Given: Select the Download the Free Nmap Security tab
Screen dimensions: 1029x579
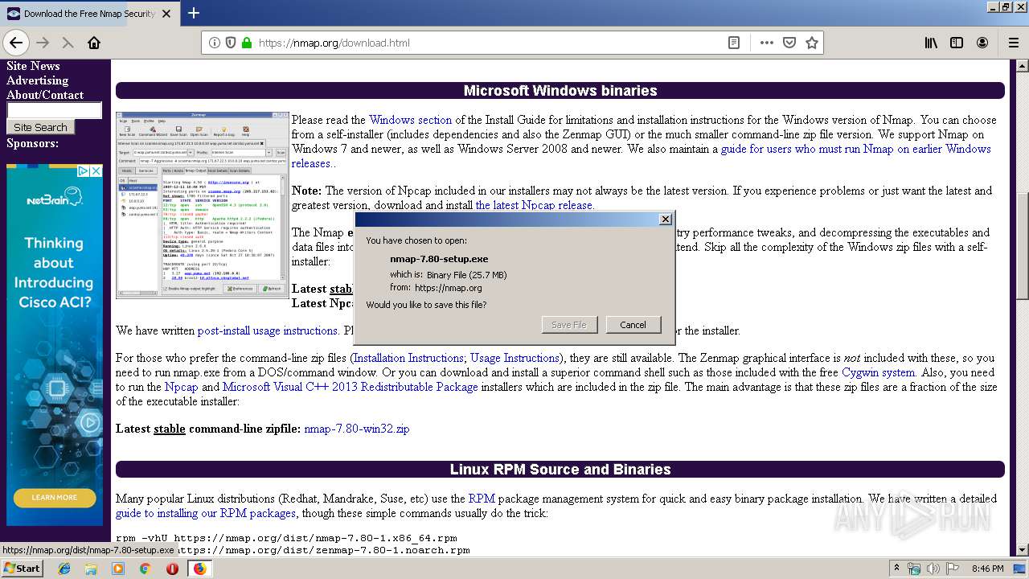Looking at the screenshot, I should (88, 14).
